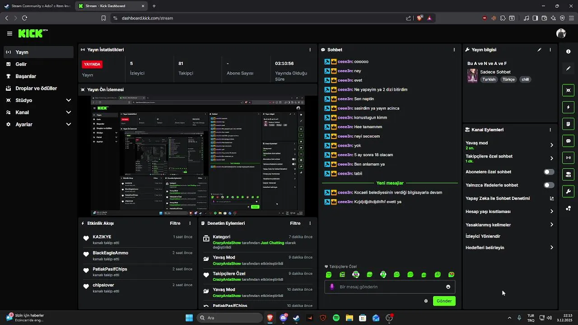This screenshot has height=325, width=578.
Task: Select the chill tag chip
Action: [x=525, y=79]
